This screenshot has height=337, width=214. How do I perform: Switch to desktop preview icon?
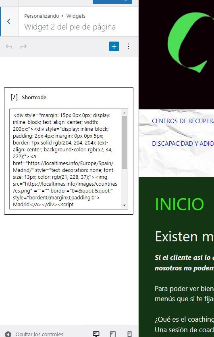point(96,334)
